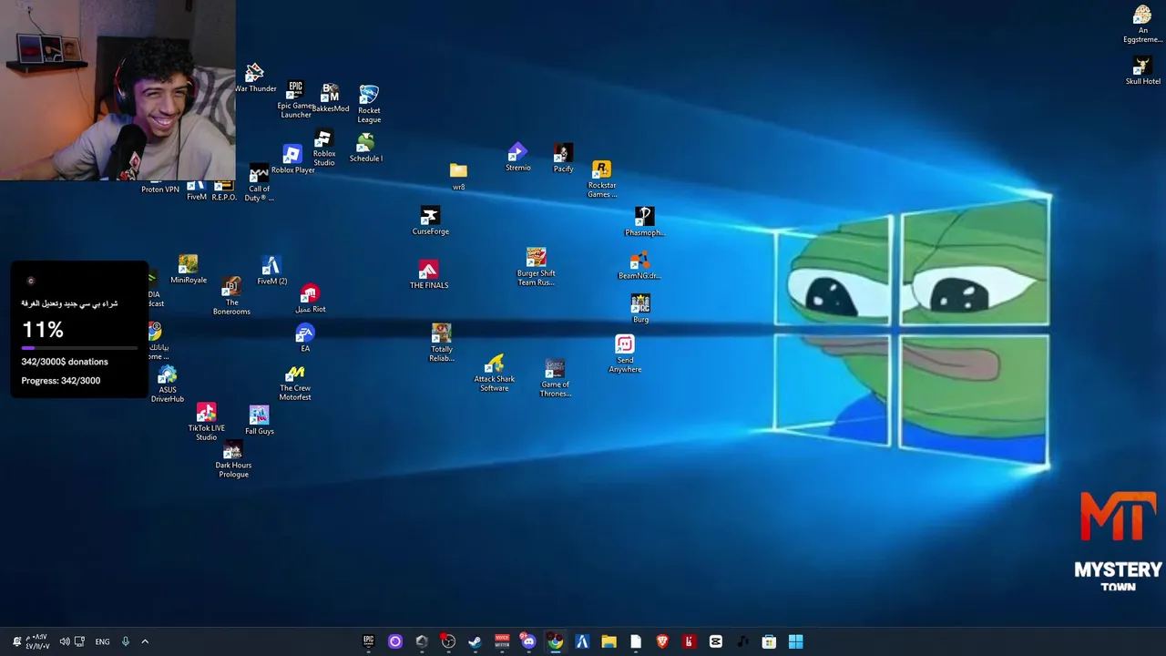Screen dimensions: 1166x656
Task: Open Roblox Studio shortcut
Action: point(323,148)
